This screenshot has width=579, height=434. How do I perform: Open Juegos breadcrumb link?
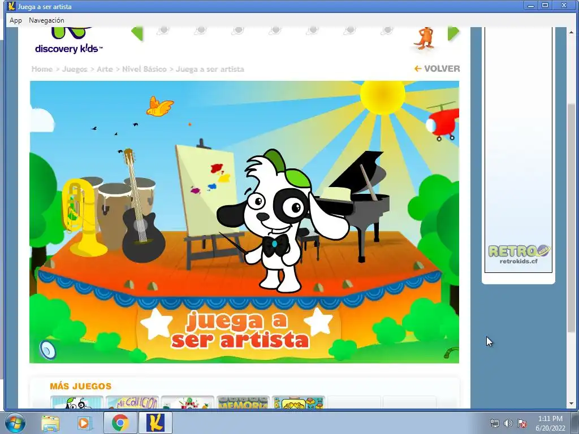[x=75, y=69]
